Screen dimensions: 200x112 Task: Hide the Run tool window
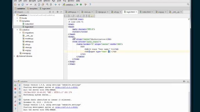click(188, 82)
